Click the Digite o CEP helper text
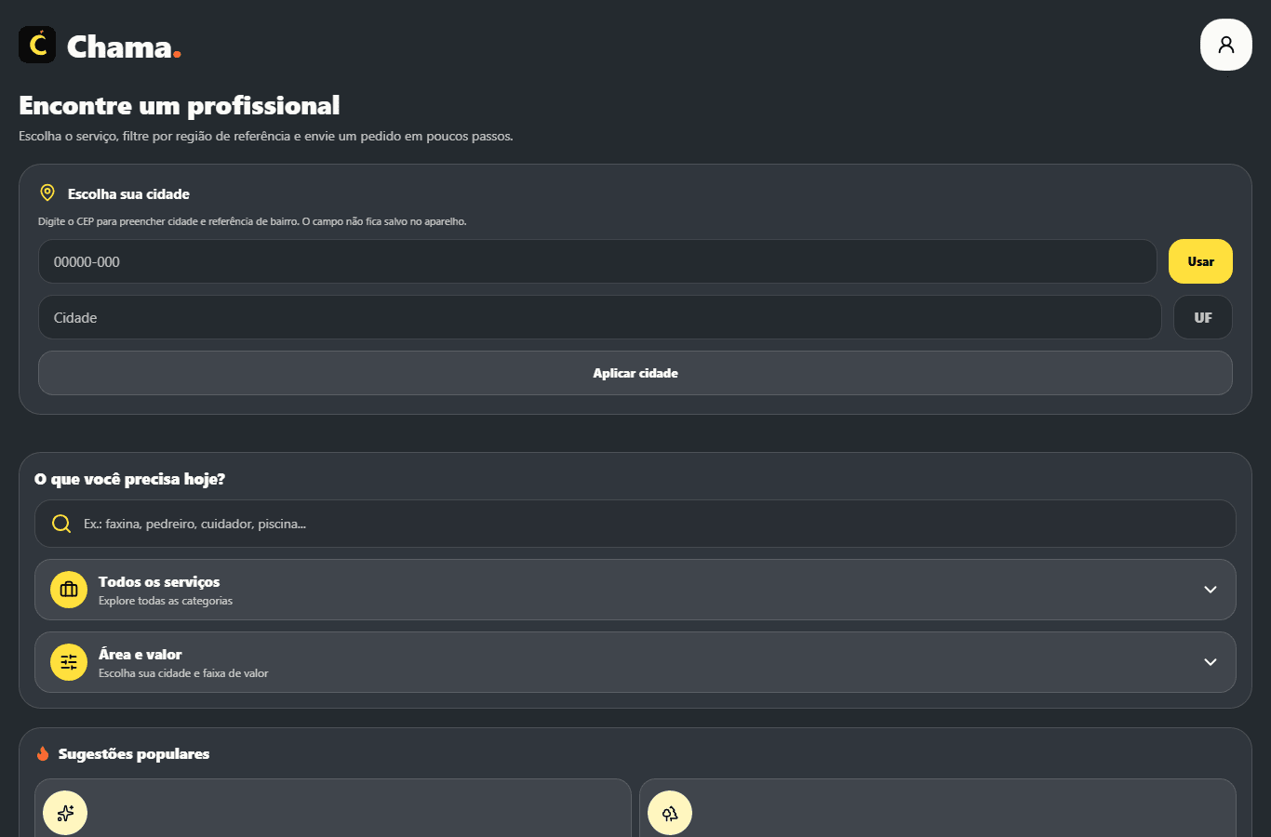 (x=252, y=221)
